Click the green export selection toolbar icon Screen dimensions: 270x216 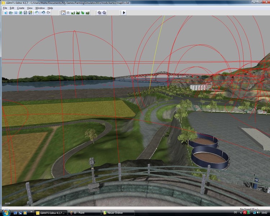point(21,13)
